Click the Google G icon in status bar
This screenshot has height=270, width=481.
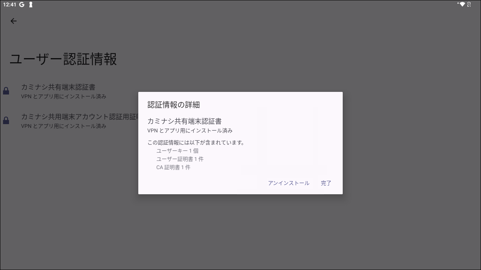tap(22, 4)
